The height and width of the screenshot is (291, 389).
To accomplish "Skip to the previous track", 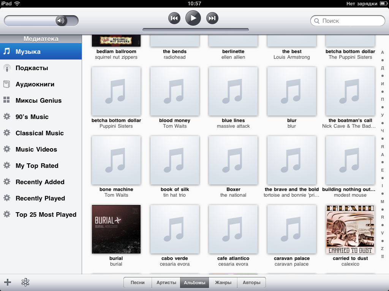I will coord(174,18).
